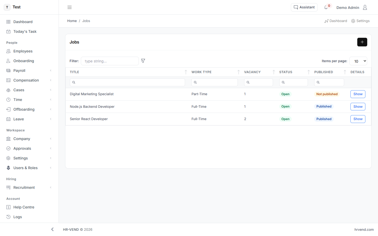Expand the Payroll submenu chevron
This screenshot has height=236, width=378.
click(x=51, y=71)
